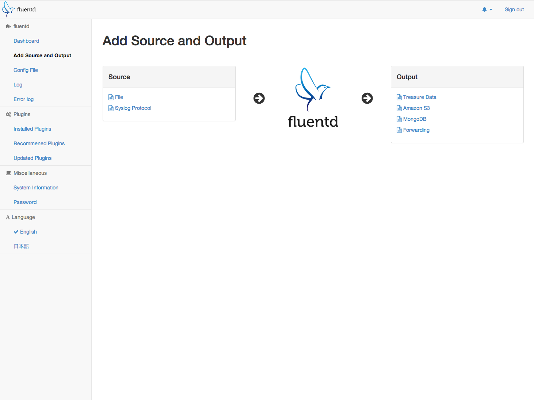View Updated Plugins
The height and width of the screenshot is (400, 534).
[33, 158]
